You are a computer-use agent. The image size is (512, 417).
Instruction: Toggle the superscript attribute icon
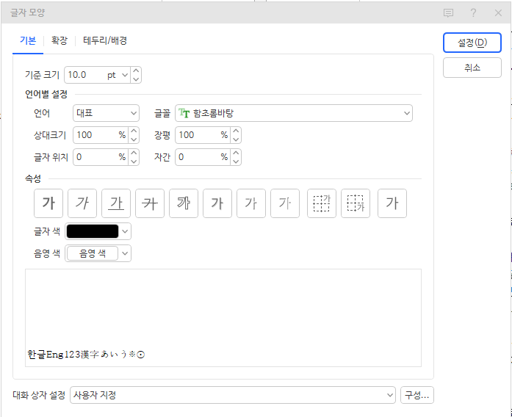(322, 203)
